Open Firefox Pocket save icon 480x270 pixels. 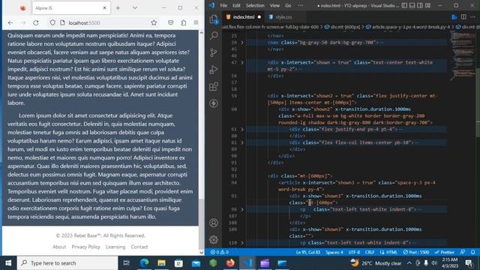click(171, 22)
